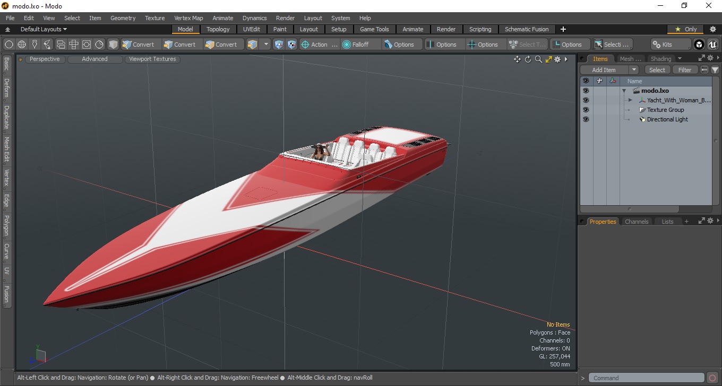Switch to the Schematic Fusion tab
This screenshot has width=722, height=386.
coord(527,29)
